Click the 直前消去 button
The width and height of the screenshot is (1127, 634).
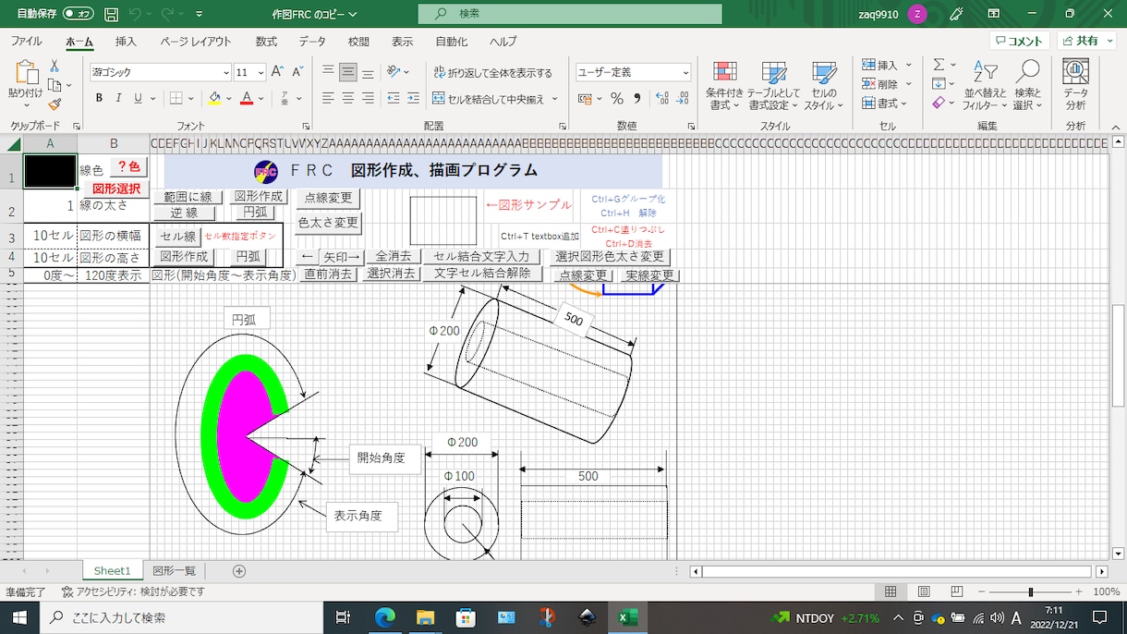pyautogui.click(x=329, y=274)
